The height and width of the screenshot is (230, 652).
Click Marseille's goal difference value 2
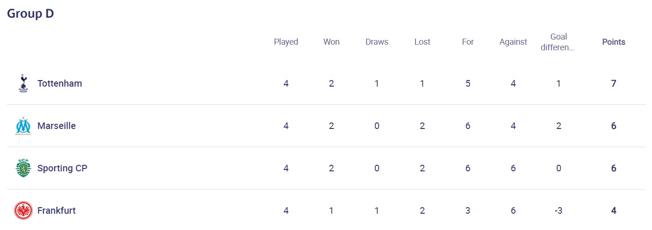pyautogui.click(x=559, y=126)
